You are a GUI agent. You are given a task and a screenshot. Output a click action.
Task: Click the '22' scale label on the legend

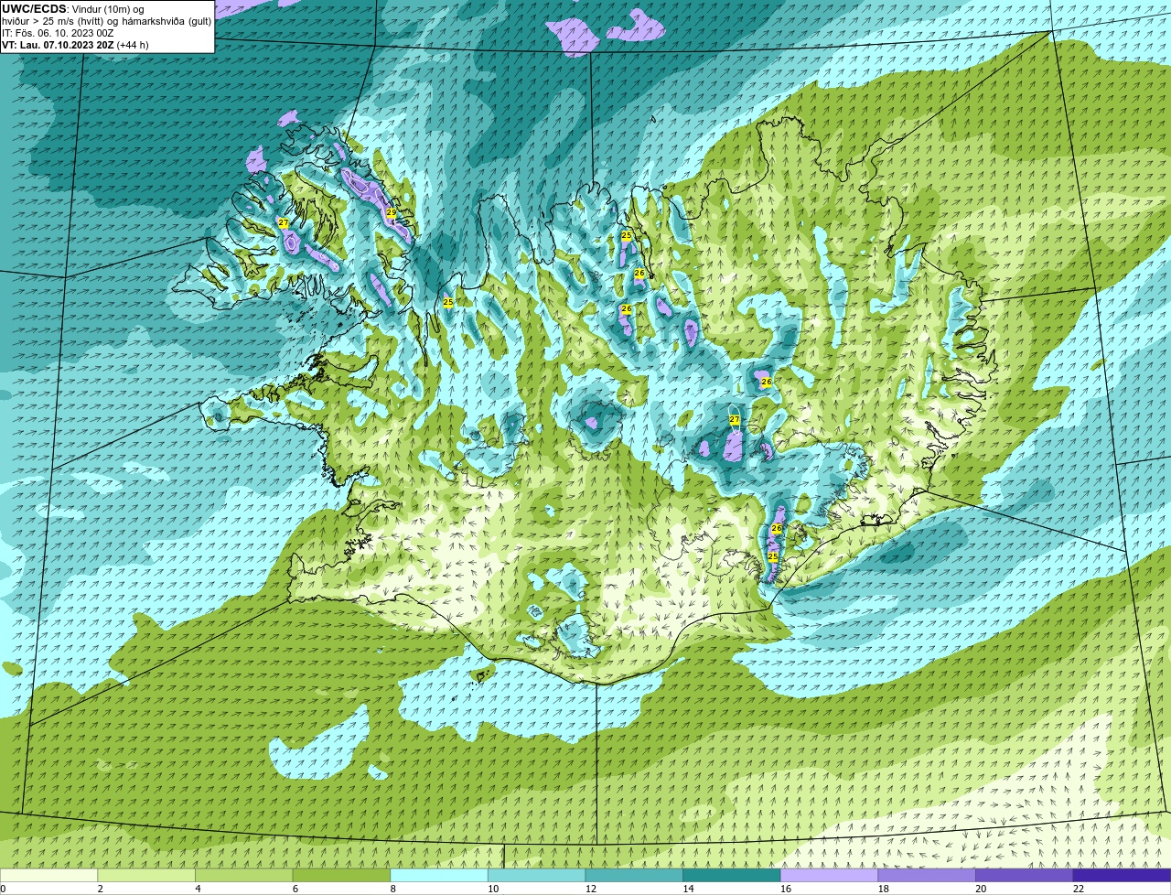pos(1079,889)
